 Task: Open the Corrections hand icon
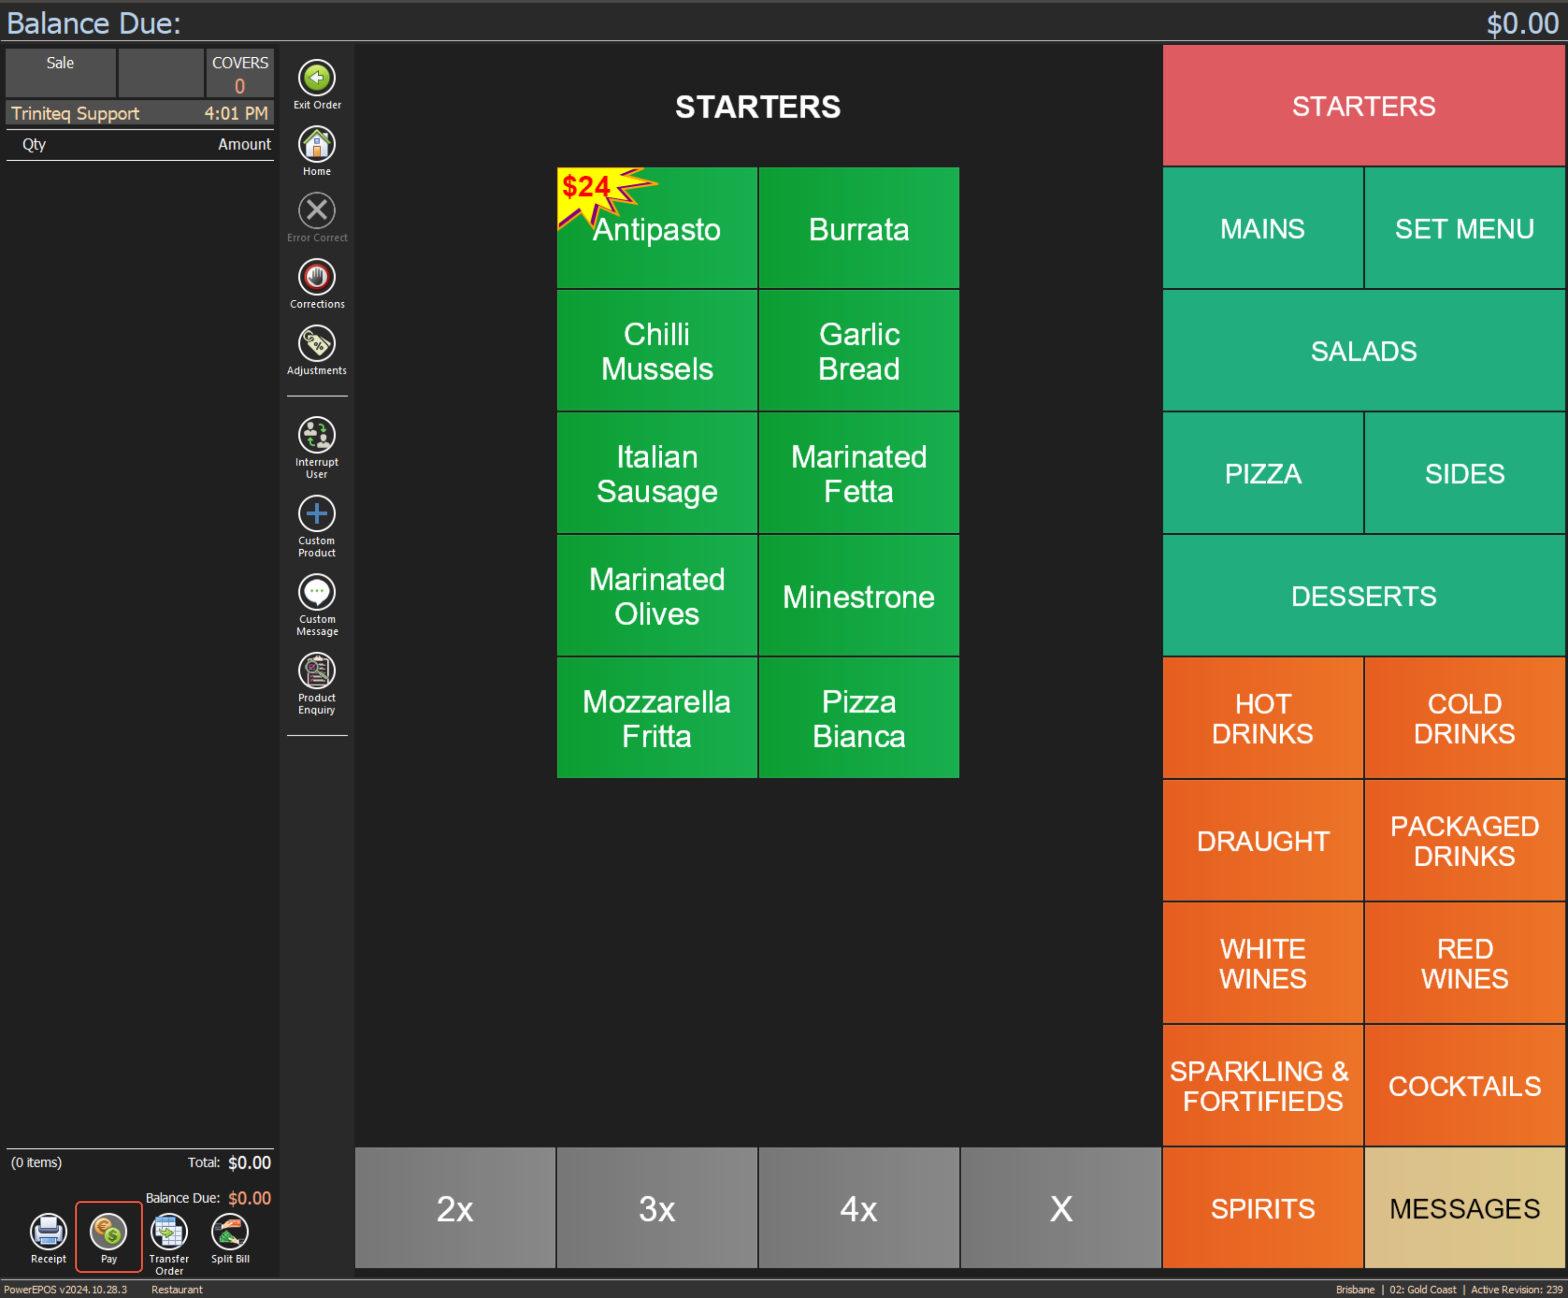point(317,277)
